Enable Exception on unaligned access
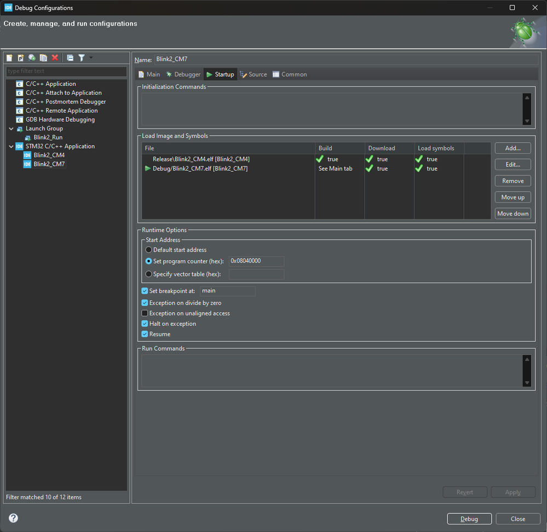Viewport: 547px width, 532px height. tap(145, 313)
